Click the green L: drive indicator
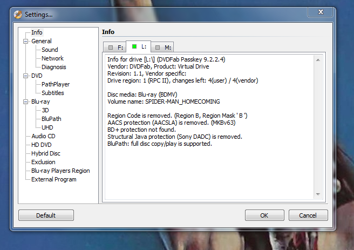 tap(134, 46)
